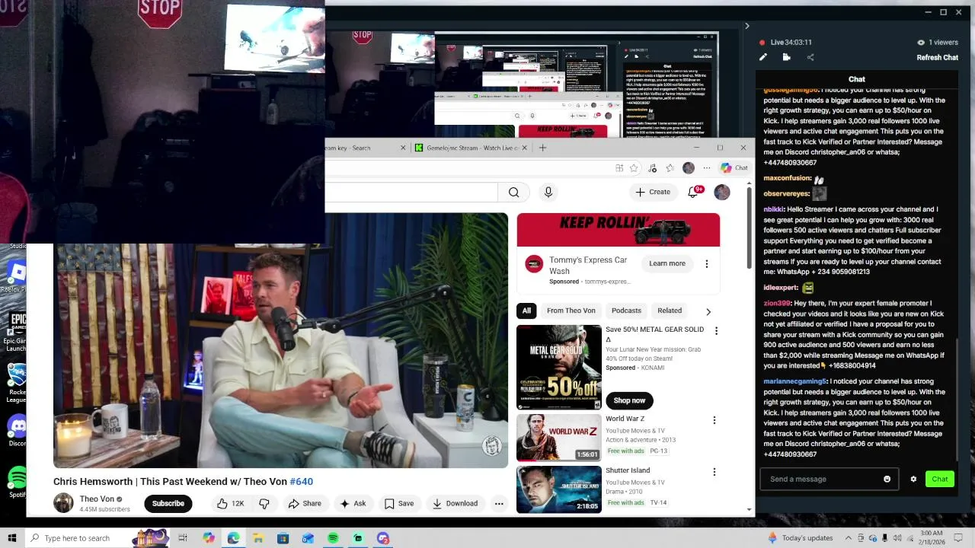The height and width of the screenshot is (548, 975).
Task: Open the Edge split screen icon
Action: (619, 168)
